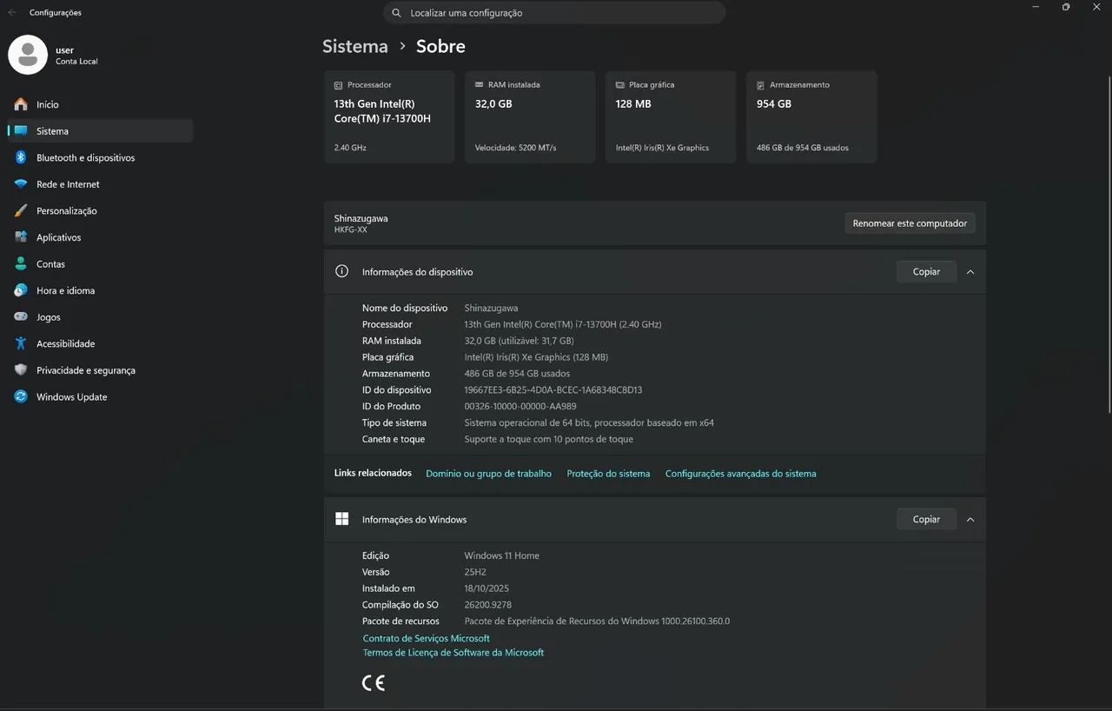
Task: Click the install date 18/10/2025
Action: [x=486, y=588]
